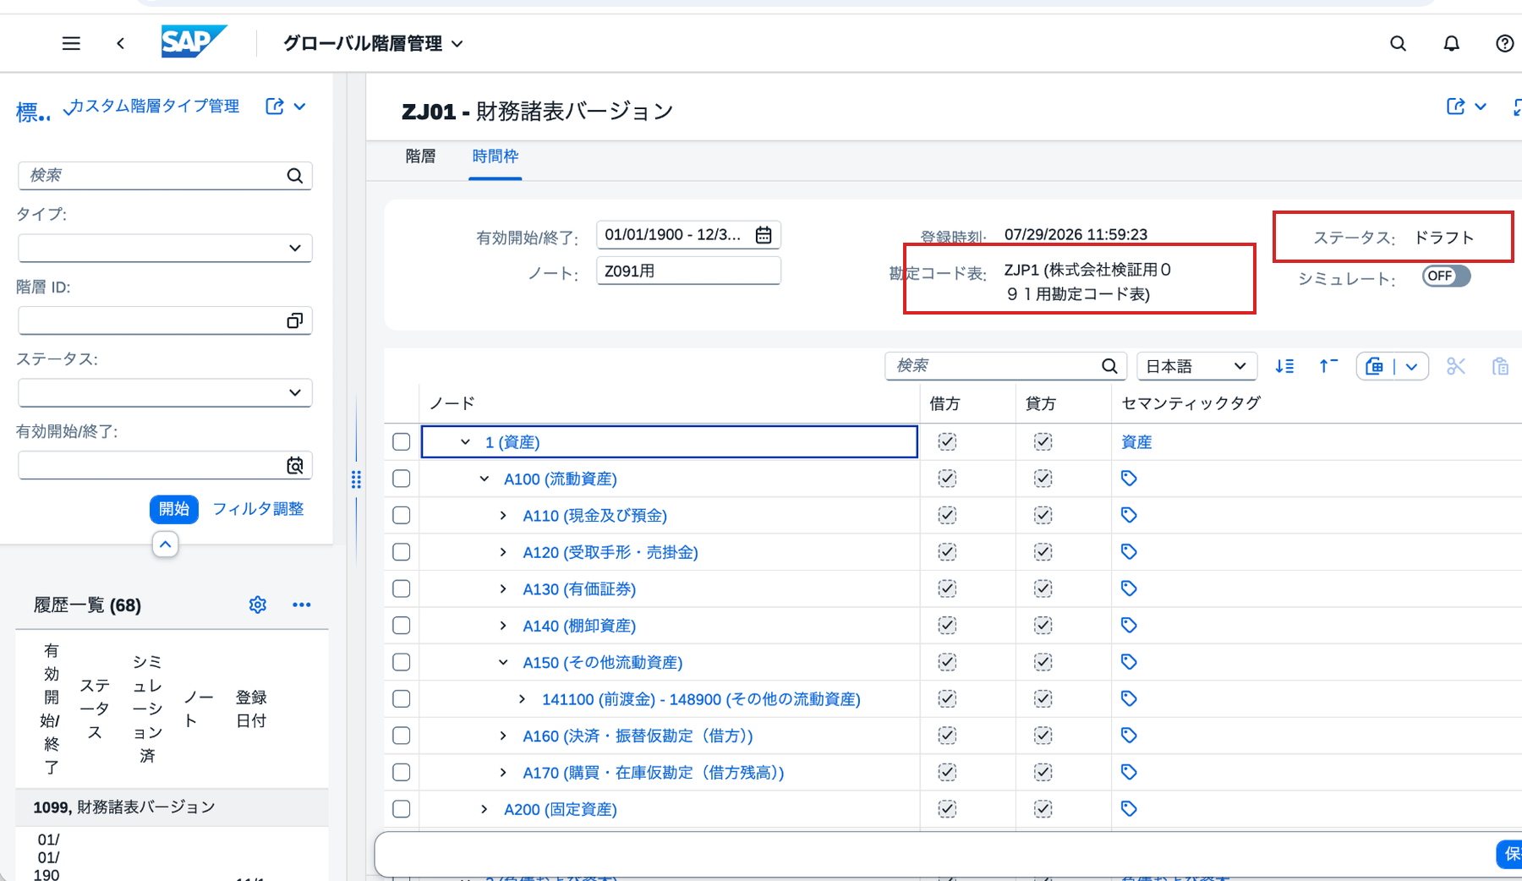Open the hamburger navigation menu
Screen dimensions: 1522x881
click(x=71, y=43)
